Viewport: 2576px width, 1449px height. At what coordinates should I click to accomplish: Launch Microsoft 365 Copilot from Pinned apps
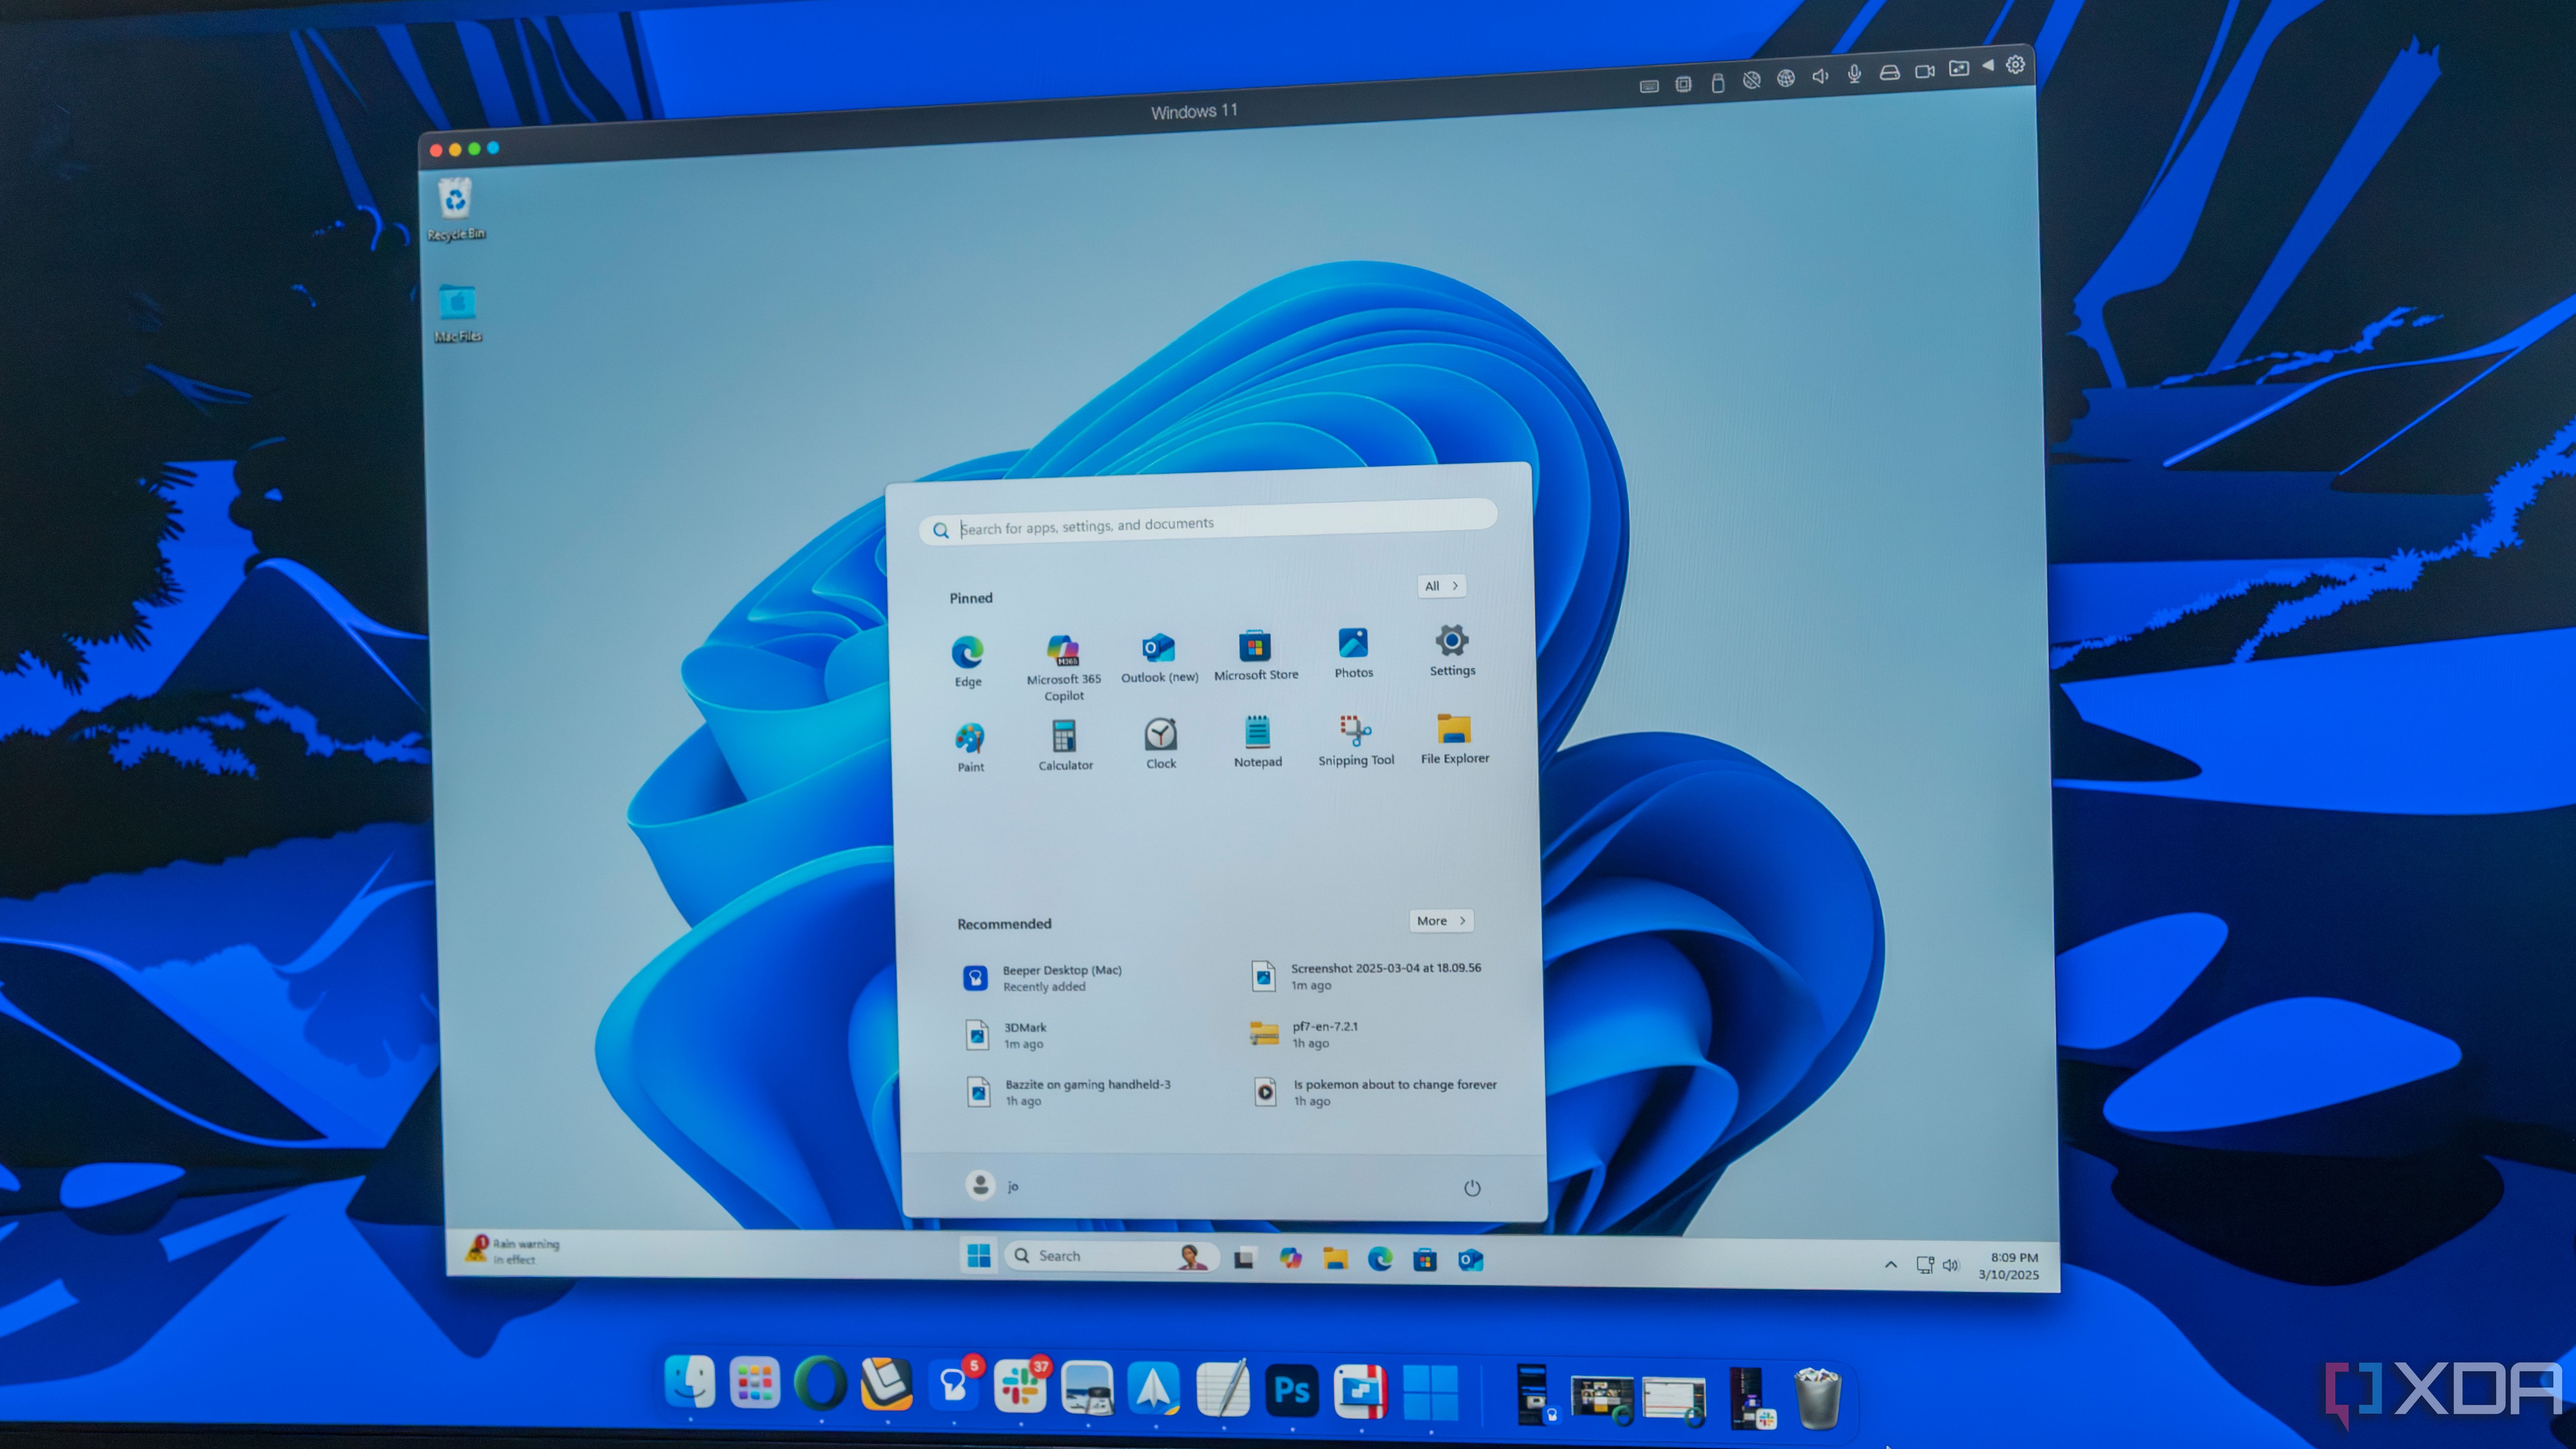click(1063, 666)
